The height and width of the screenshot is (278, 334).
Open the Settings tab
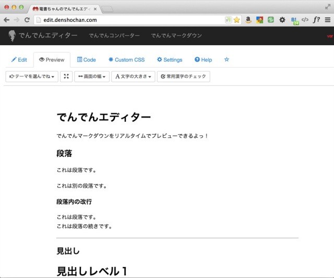coord(170,60)
